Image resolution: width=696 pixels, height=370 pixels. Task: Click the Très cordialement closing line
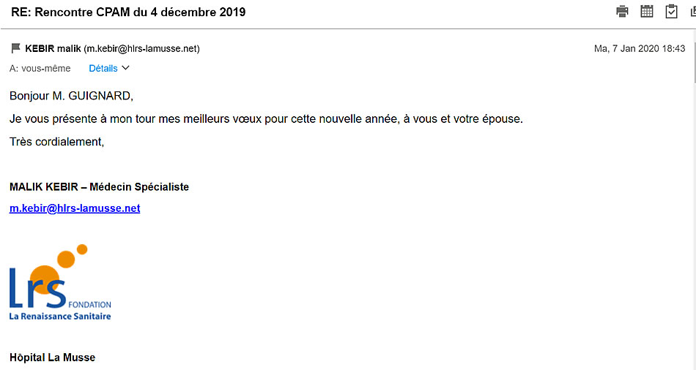click(57, 142)
